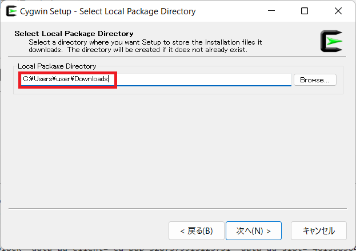Click the window title text Cygwin Setup
This screenshot has height=251, width=356.
click(46, 11)
